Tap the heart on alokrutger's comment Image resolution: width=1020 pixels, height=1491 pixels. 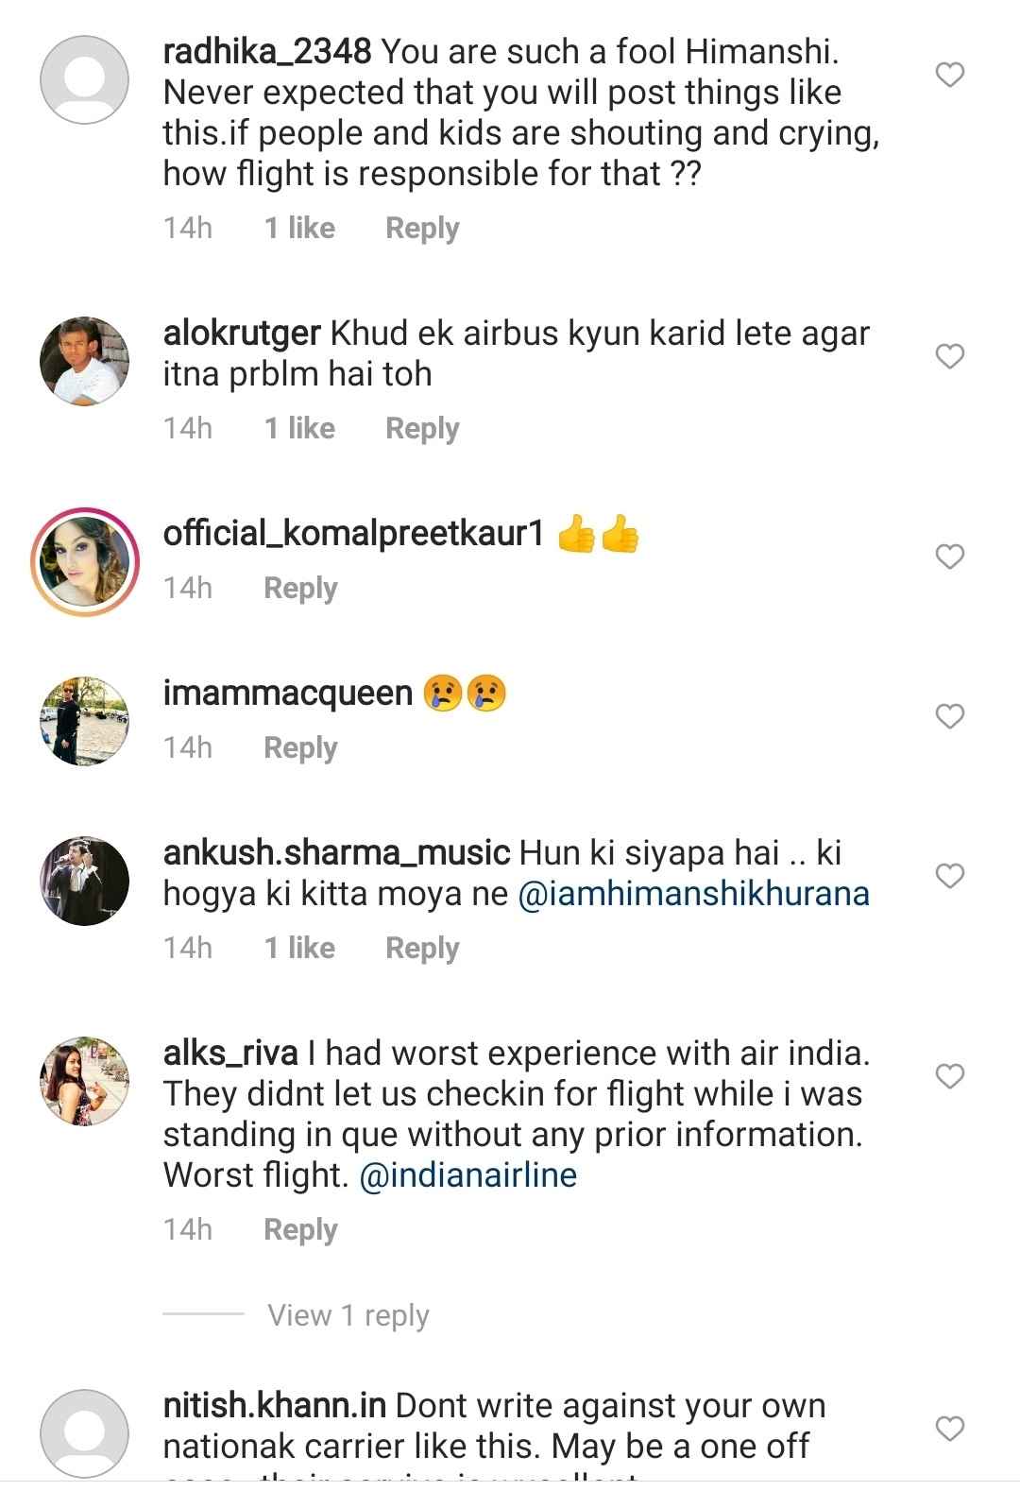[949, 356]
